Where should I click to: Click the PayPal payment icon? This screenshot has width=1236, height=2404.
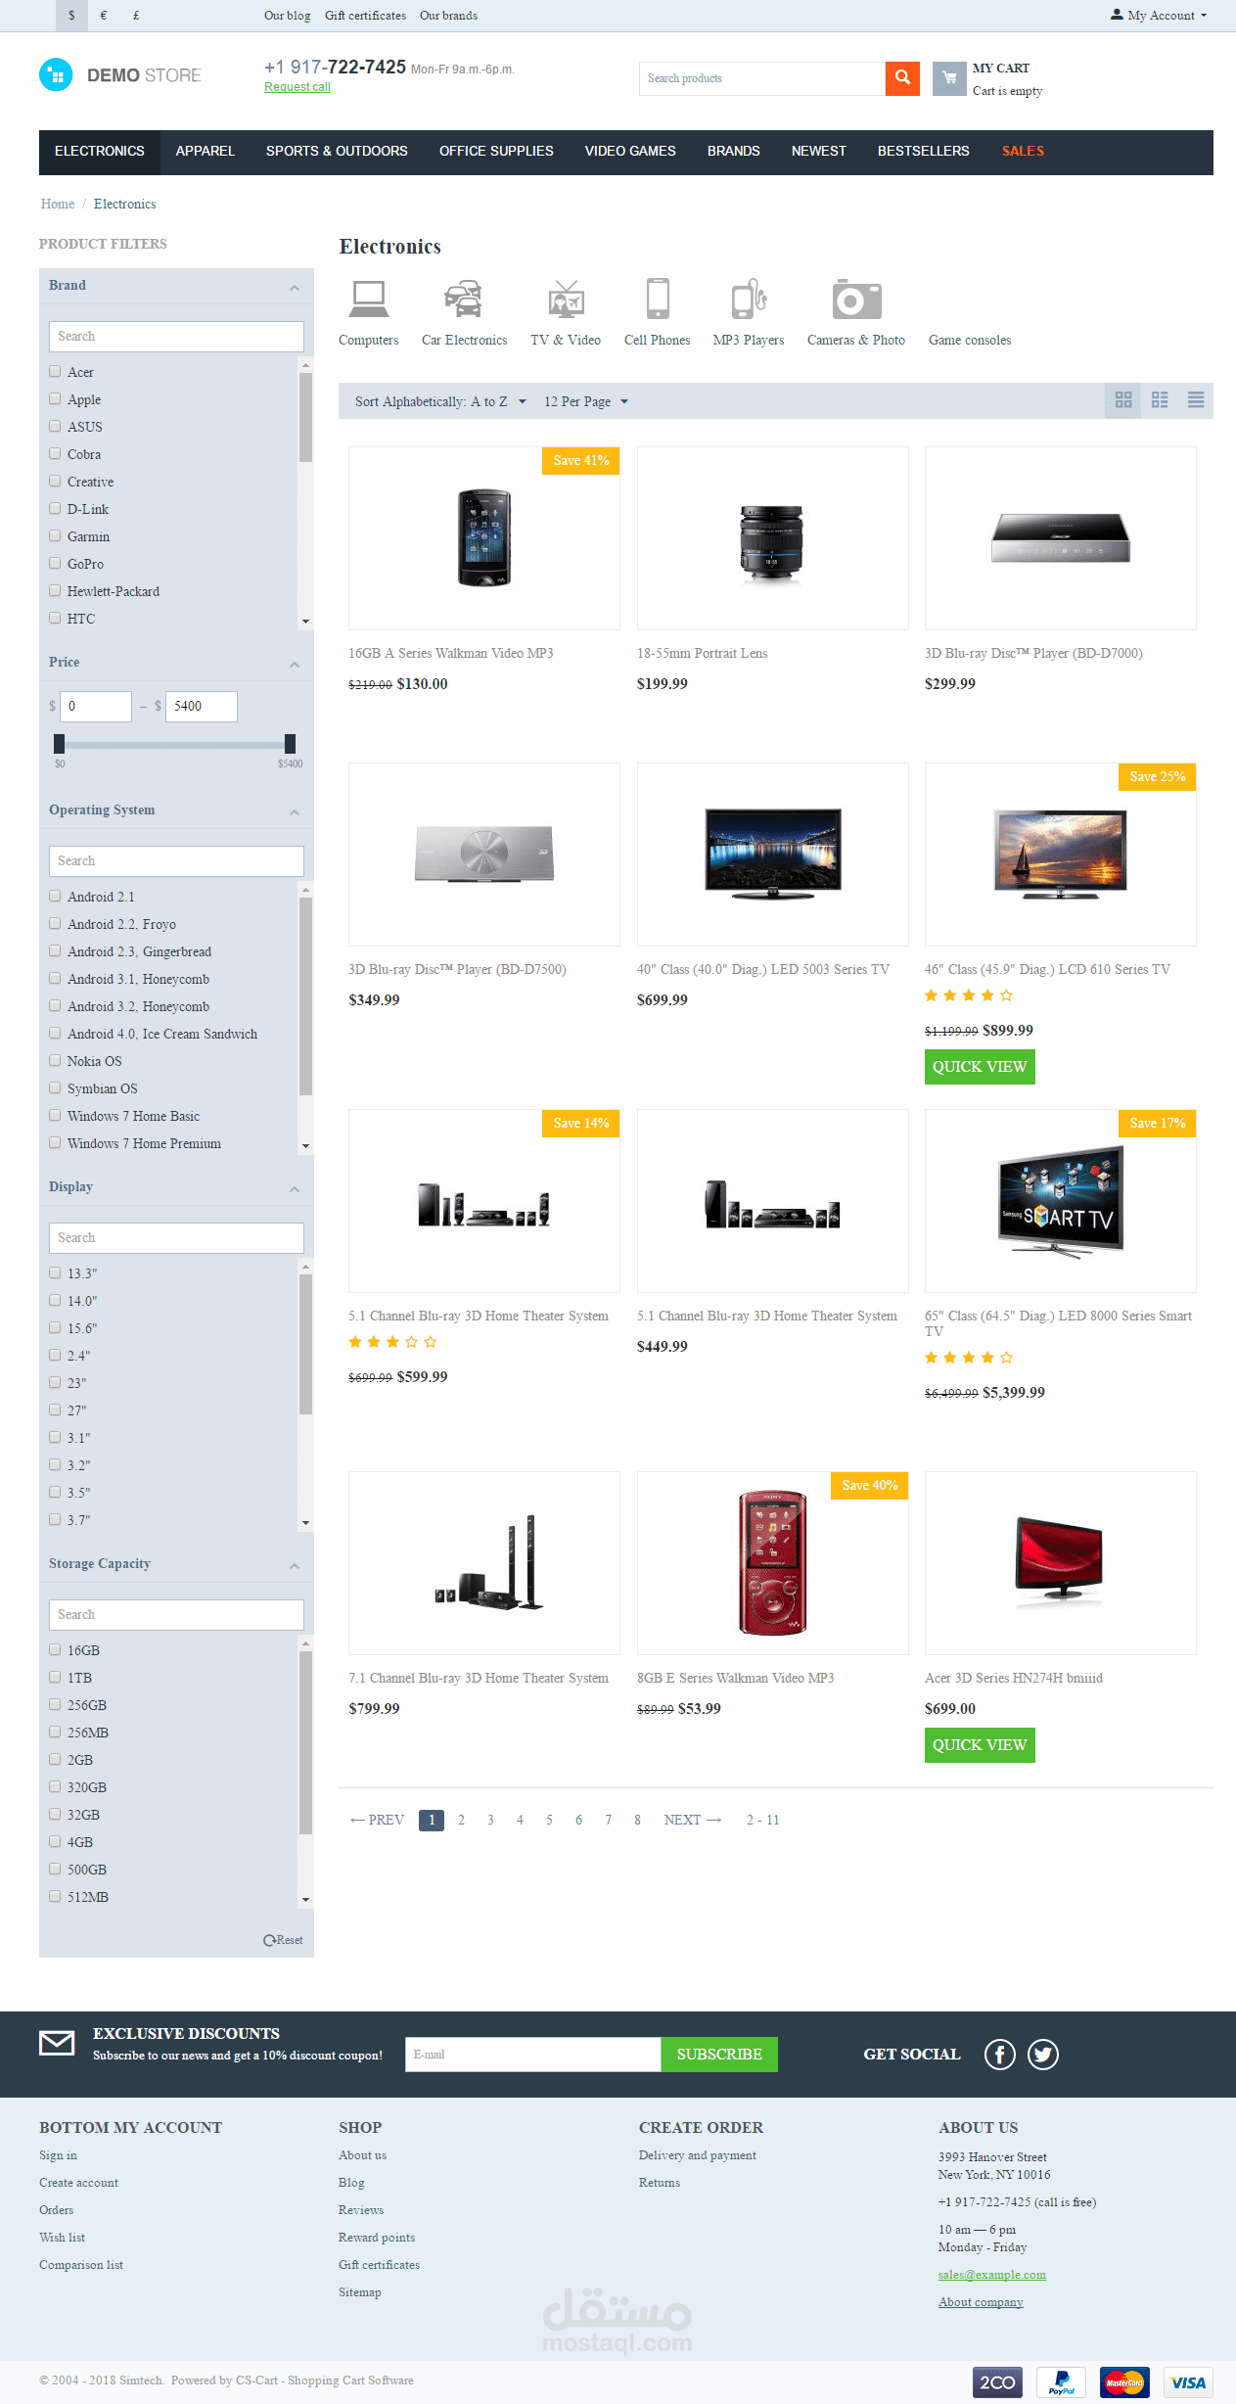1061,2382
